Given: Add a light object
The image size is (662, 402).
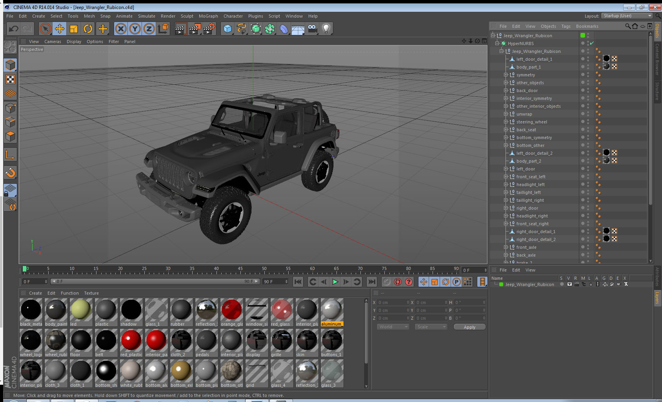Looking at the screenshot, I should 326,29.
